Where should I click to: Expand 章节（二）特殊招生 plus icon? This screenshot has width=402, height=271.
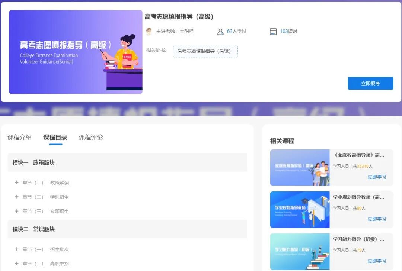(x=16, y=197)
